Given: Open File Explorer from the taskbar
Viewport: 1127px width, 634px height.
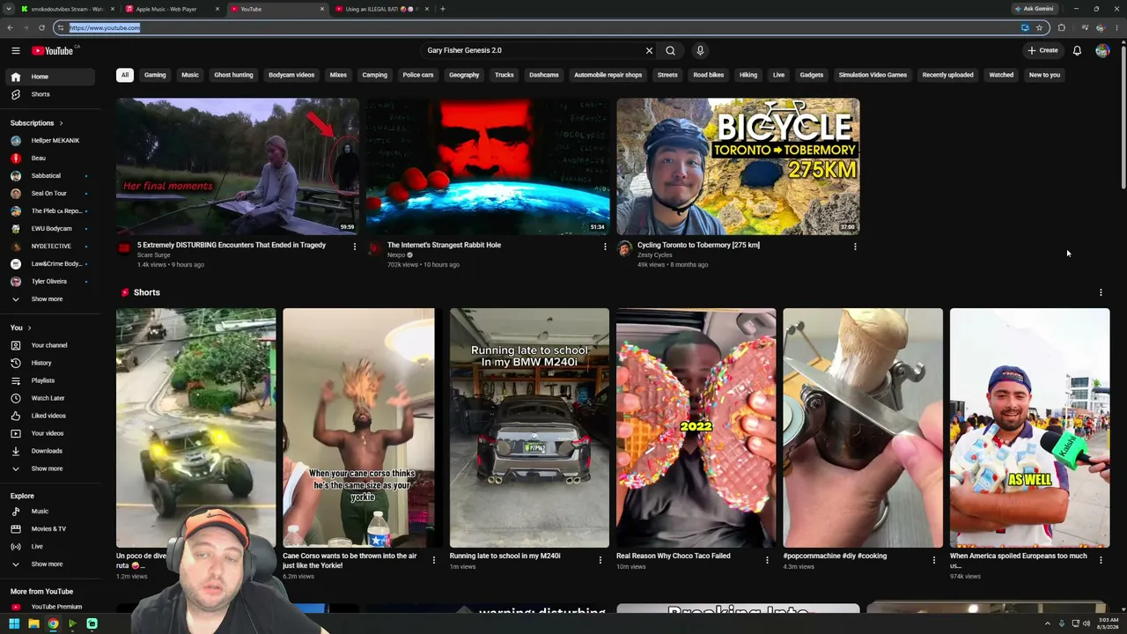Looking at the screenshot, I should 33,624.
